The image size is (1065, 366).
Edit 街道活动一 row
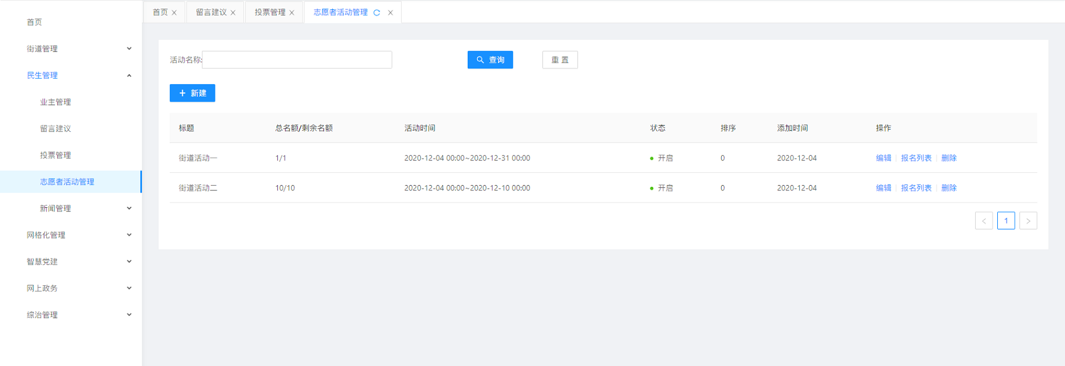pos(883,158)
